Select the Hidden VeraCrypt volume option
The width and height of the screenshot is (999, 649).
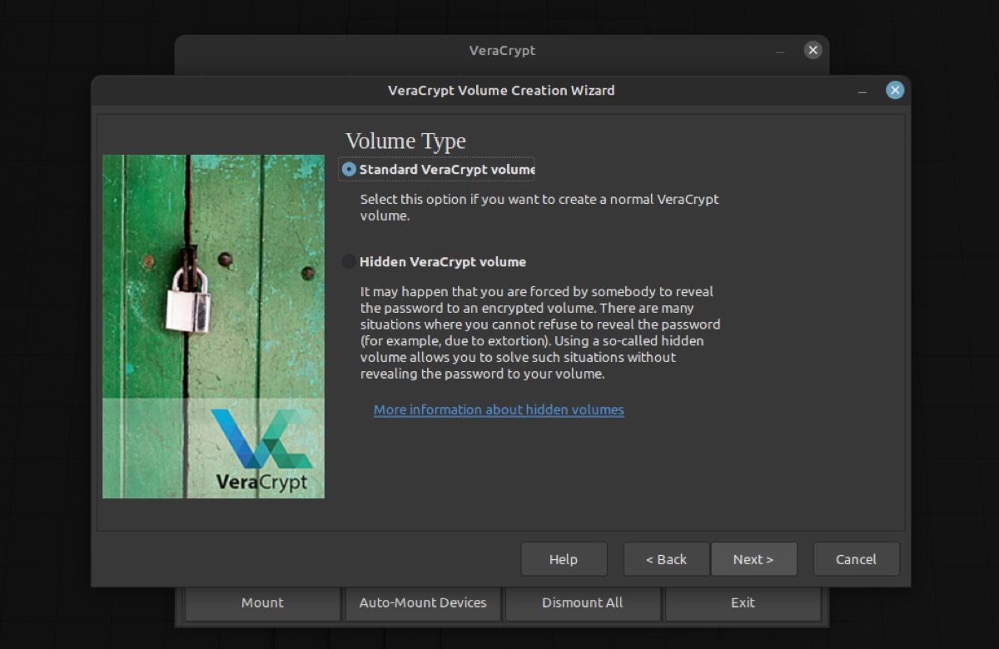(x=348, y=261)
